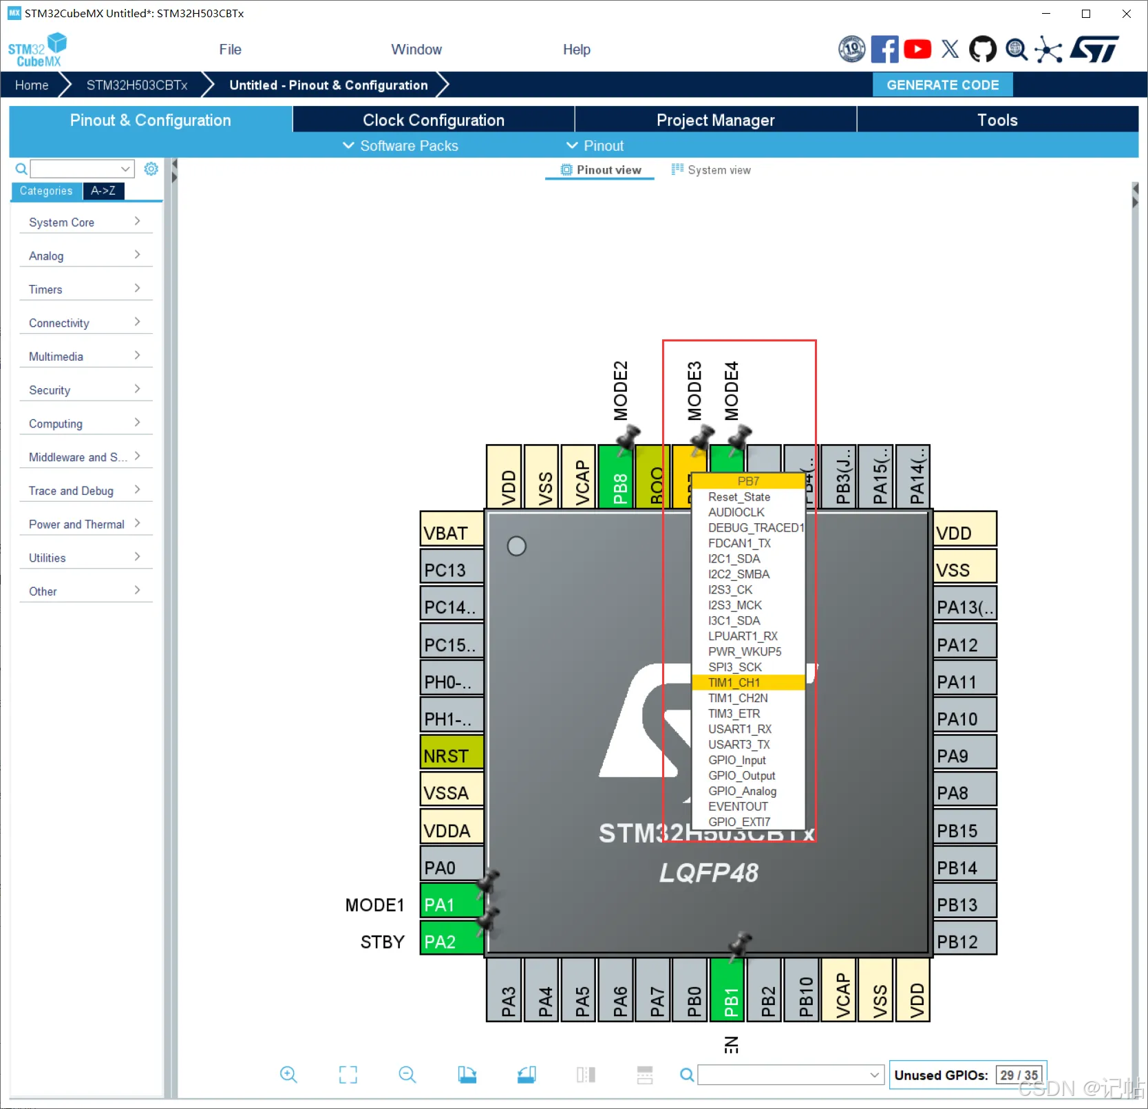Open the File menu
The width and height of the screenshot is (1148, 1109).
coord(230,50)
